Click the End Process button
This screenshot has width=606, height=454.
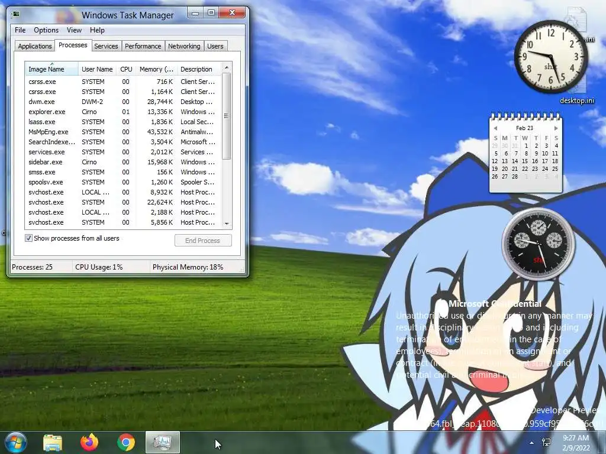(203, 241)
